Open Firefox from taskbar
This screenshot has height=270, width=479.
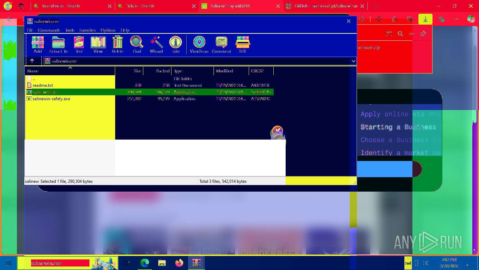[179, 263]
